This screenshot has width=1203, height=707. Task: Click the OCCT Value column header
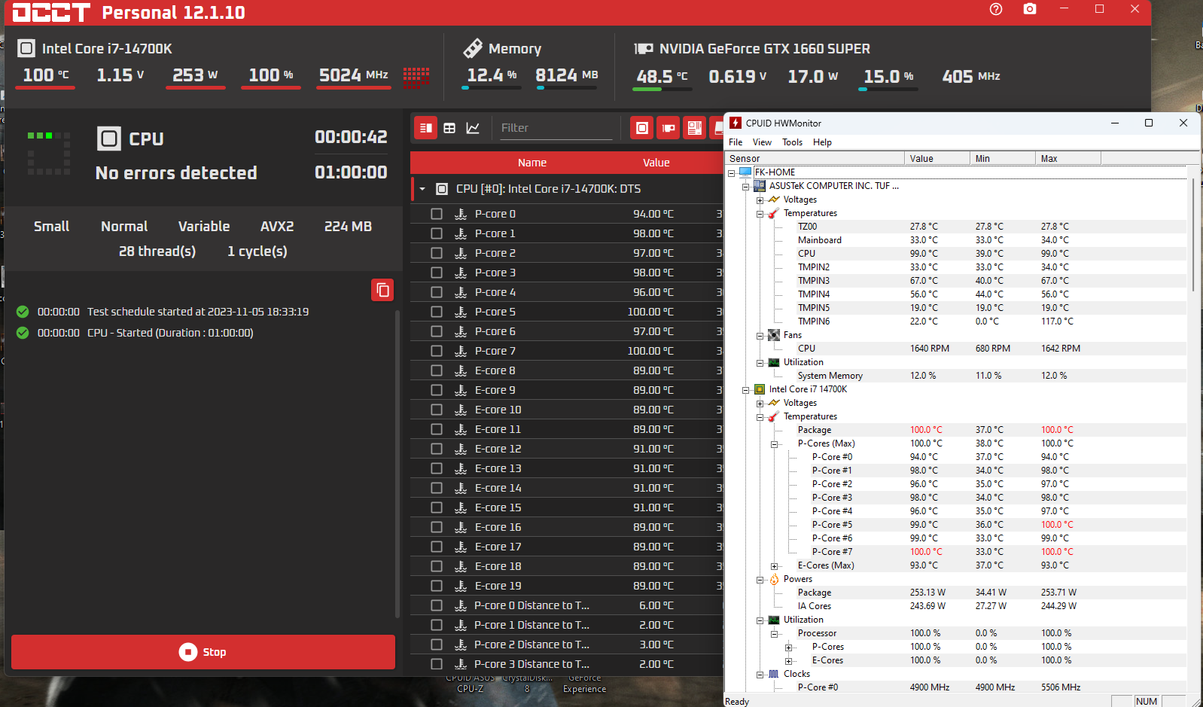point(656,163)
